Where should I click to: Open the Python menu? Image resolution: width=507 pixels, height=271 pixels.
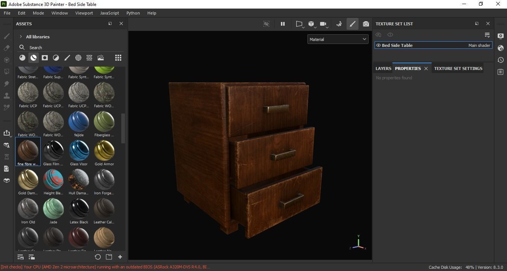pyautogui.click(x=133, y=13)
